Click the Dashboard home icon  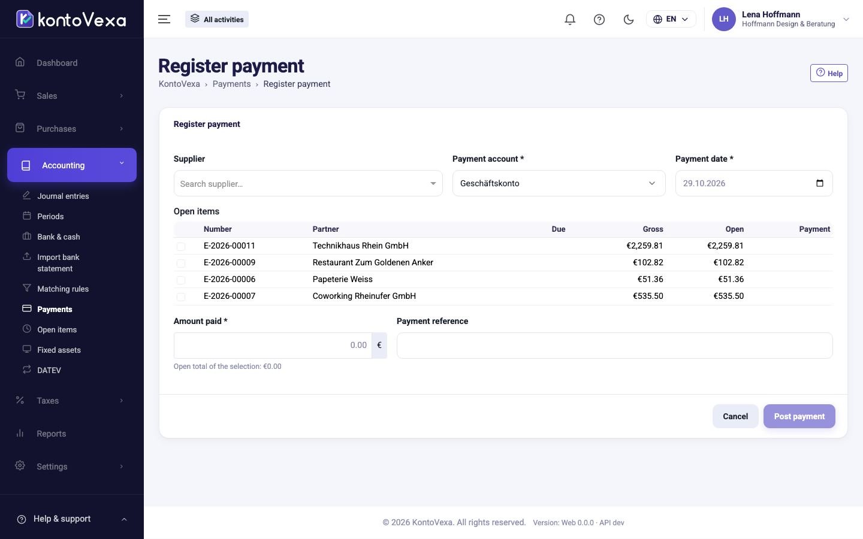(20, 62)
